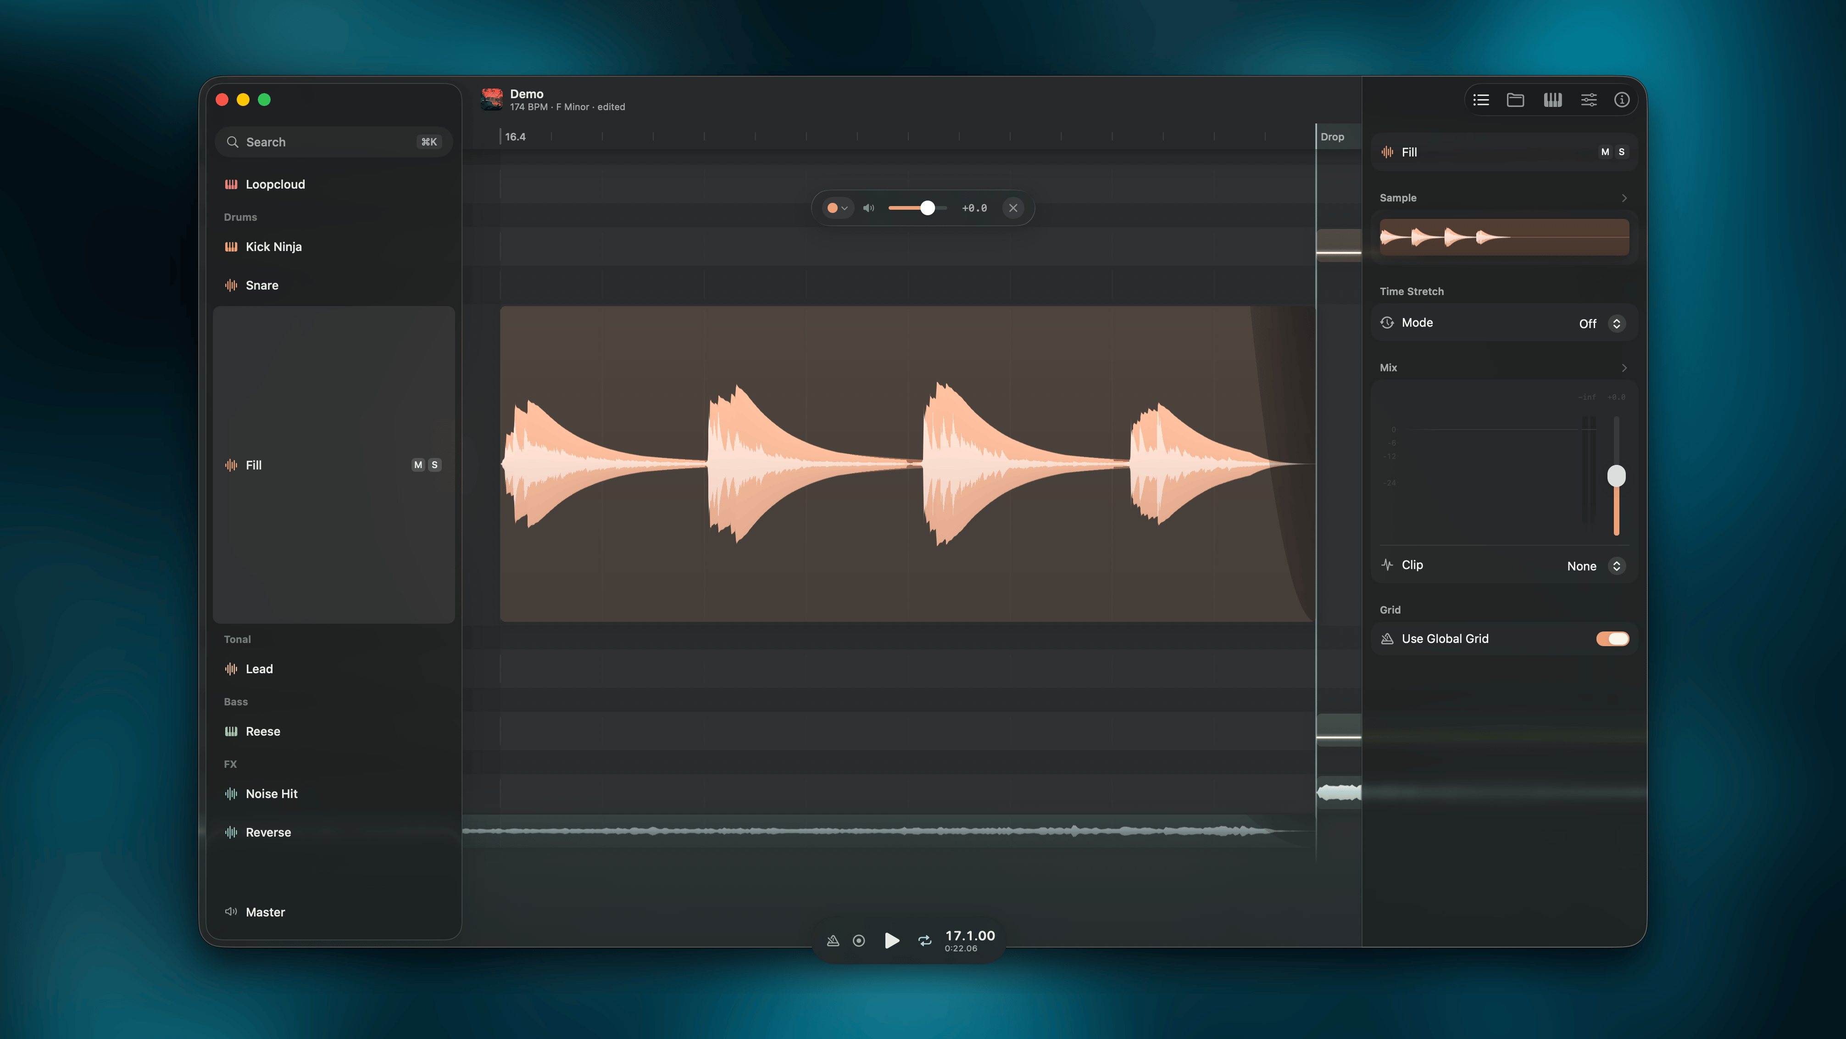The image size is (1846, 1039).
Task: Click the Snare waveform icon
Action: click(x=231, y=285)
